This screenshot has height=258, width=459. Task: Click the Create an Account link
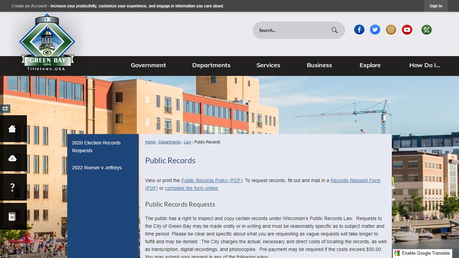pos(29,6)
